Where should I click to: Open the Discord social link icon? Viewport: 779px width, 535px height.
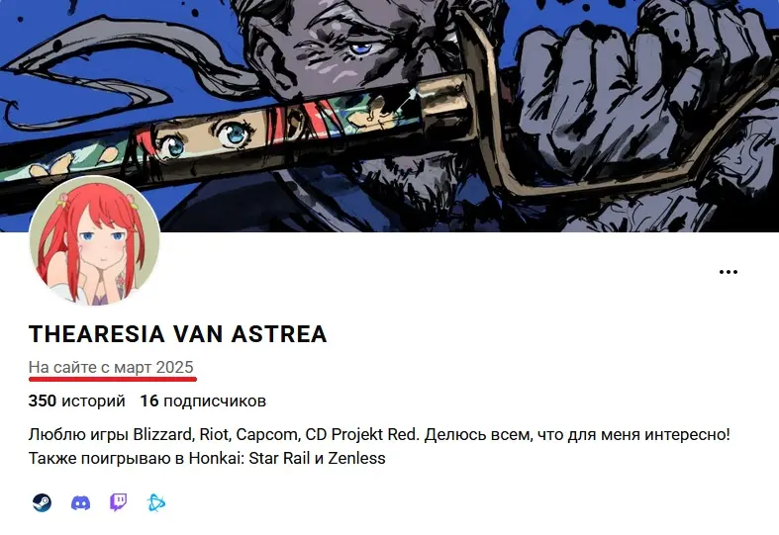[80, 502]
